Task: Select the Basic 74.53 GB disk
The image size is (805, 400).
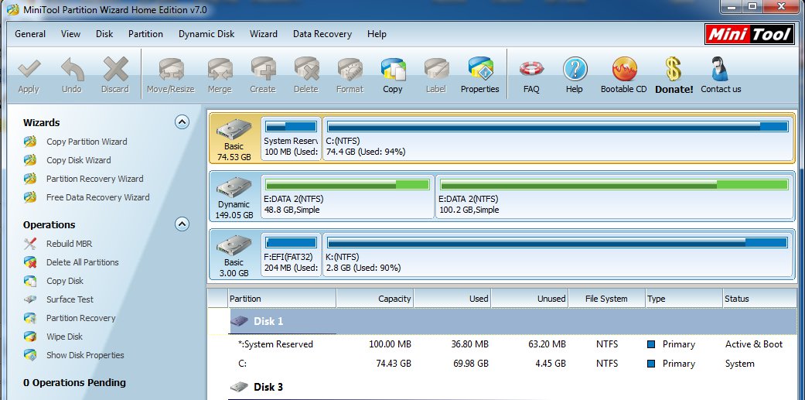Action: pyautogui.click(x=234, y=138)
